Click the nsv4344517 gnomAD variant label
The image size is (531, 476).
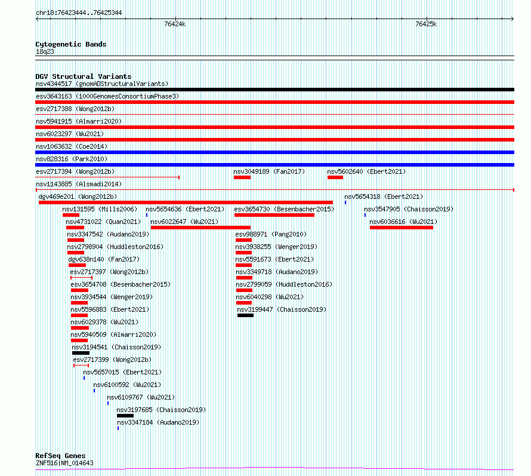(x=102, y=84)
